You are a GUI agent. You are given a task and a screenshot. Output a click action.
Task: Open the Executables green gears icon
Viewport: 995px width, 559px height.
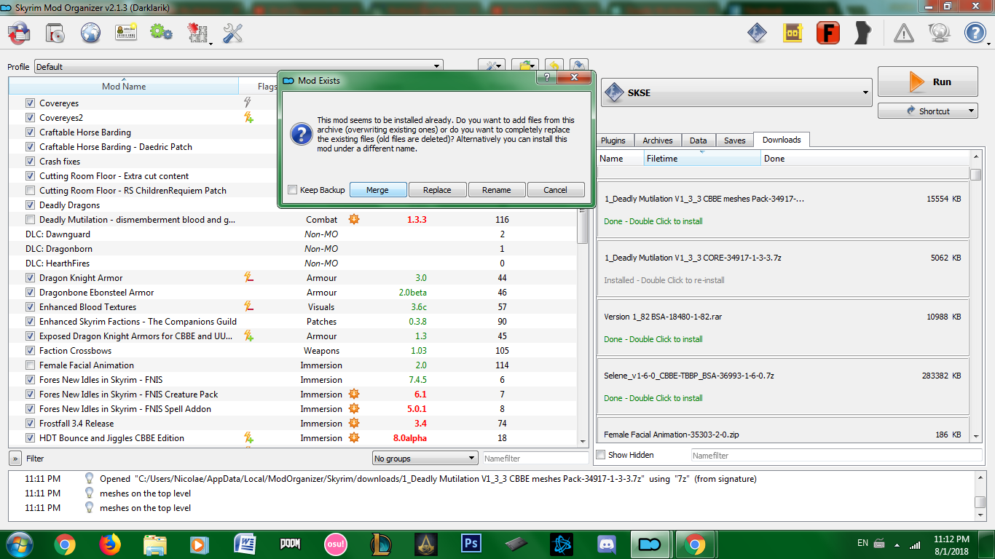(x=161, y=33)
